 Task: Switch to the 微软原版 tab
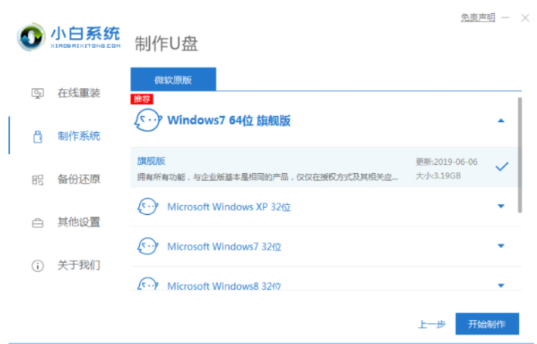(173, 80)
